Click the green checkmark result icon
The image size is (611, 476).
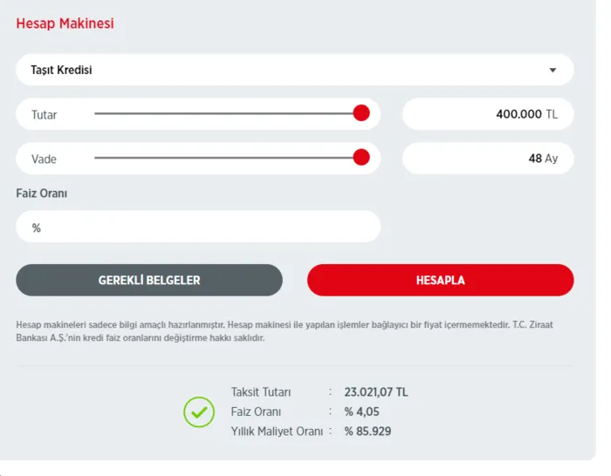coord(199,411)
